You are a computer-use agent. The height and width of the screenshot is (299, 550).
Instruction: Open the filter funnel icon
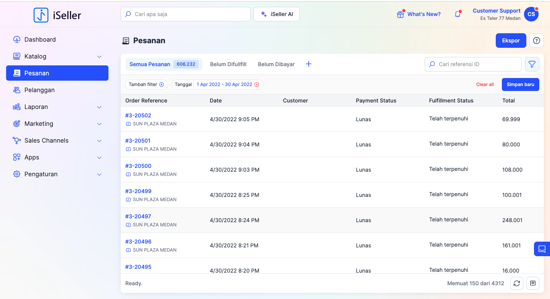tap(532, 64)
